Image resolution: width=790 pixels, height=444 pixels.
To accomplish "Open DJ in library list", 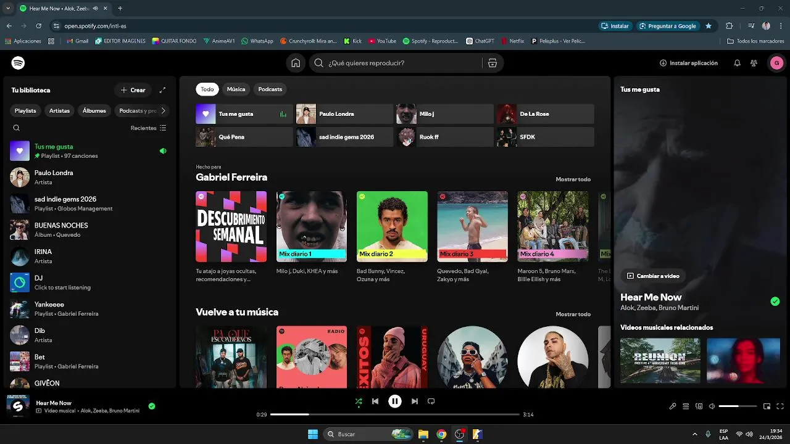I will [89, 282].
